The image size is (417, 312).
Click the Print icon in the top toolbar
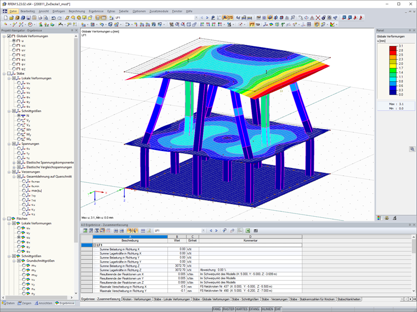coord(40,18)
